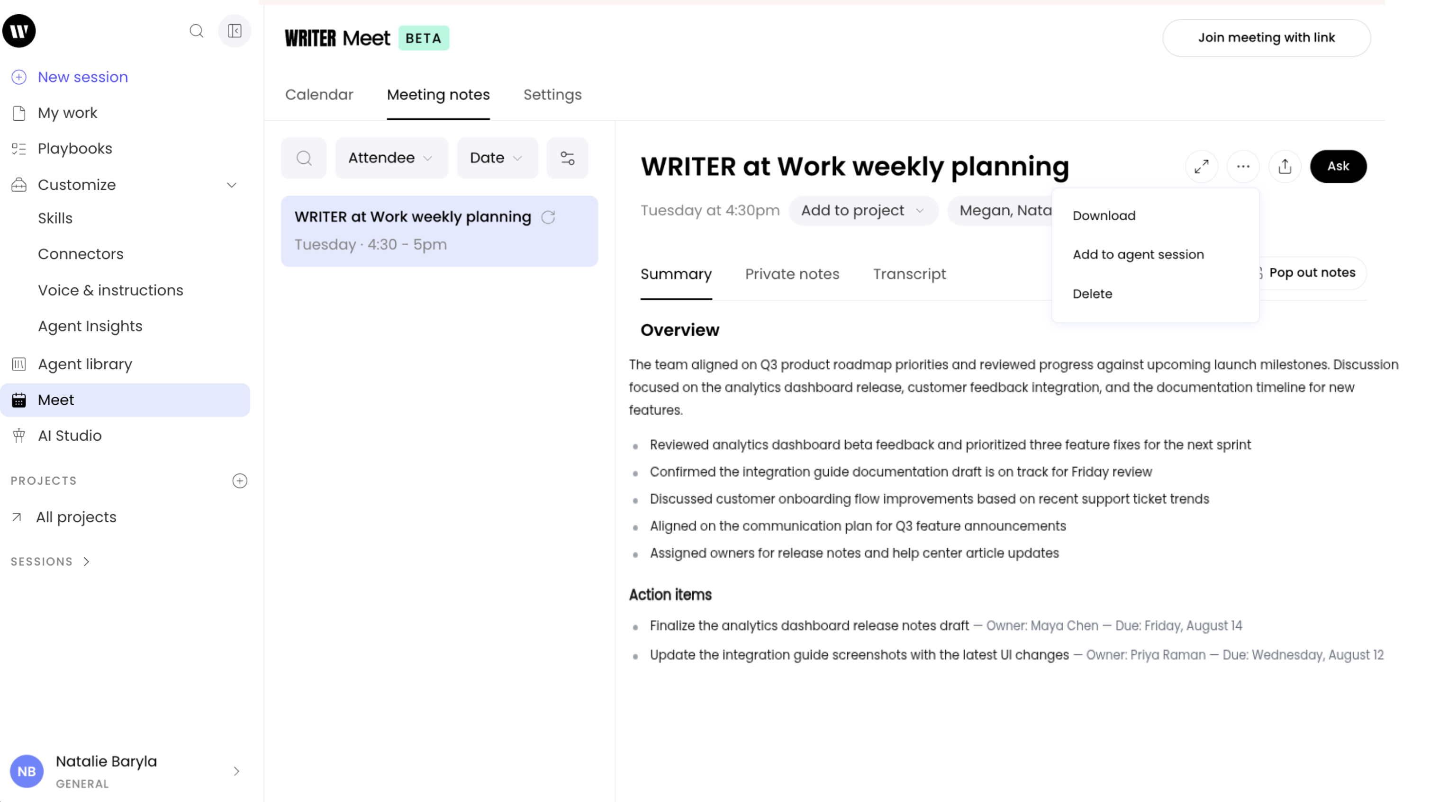
Task: Open Voice & instructions page
Action: pos(110,291)
